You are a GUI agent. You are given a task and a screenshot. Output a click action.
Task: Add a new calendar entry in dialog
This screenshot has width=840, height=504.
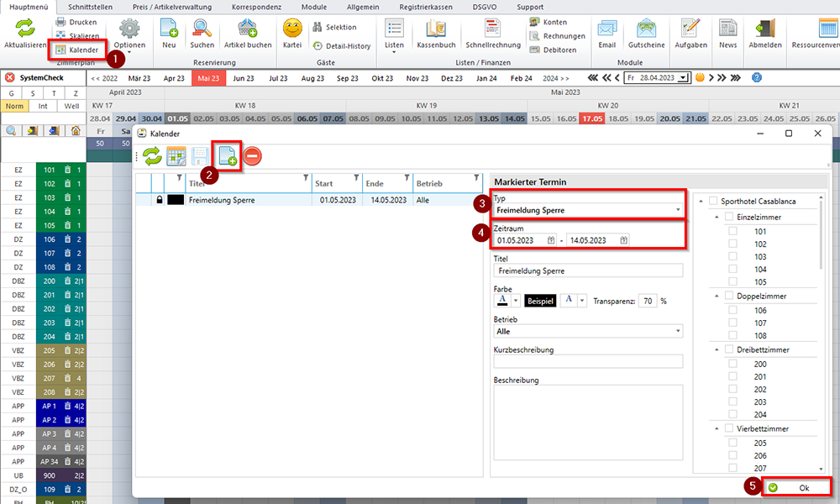pos(226,155)
